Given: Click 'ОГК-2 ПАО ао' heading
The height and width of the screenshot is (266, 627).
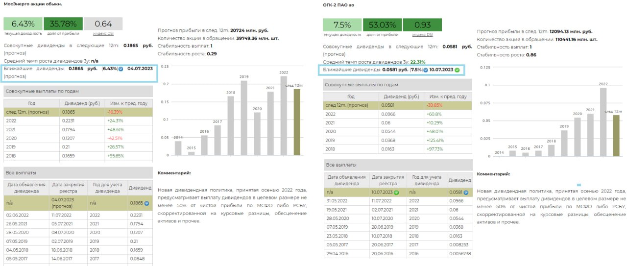Looking at the screenshot, I should coord(338,5).
